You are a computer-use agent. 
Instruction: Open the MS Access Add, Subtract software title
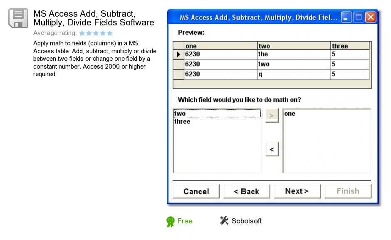94,18
